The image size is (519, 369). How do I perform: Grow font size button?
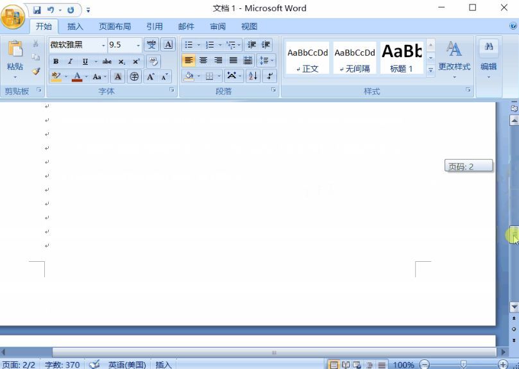point(151,77)
